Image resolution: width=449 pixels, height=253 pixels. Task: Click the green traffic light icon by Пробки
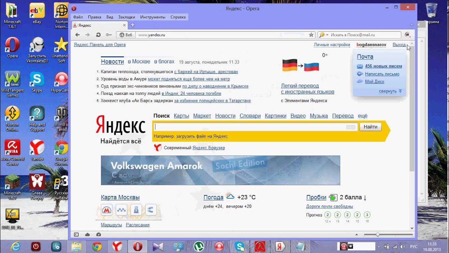(x=333, y=197)
